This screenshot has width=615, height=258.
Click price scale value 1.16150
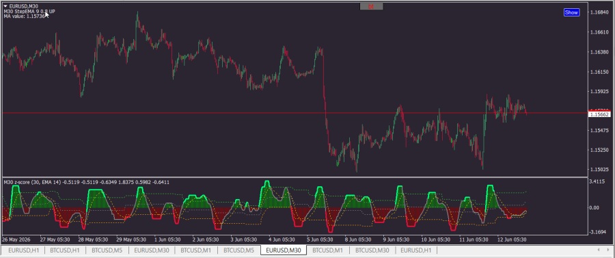tap(599, 72)
